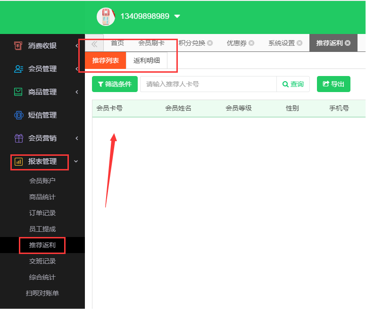The image size is (366, 313).
Task: Click the 导出 export button
Action: pos(333,84)
